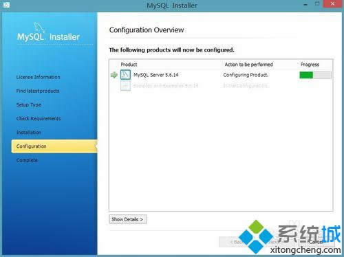The image size is (344, 257).
Task: Click the Samples and Examples product icon
Action: click(125, 86)
